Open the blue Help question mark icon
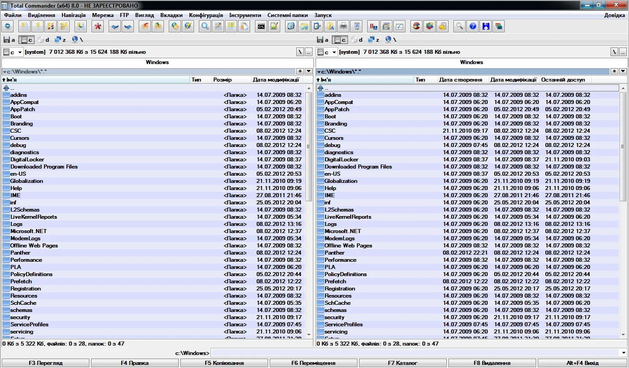Screen dimensions: 629x368 [x=472, y=26]
